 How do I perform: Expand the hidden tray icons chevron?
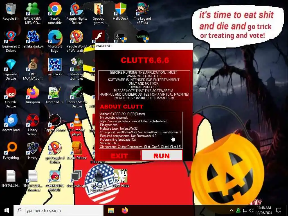231,210
